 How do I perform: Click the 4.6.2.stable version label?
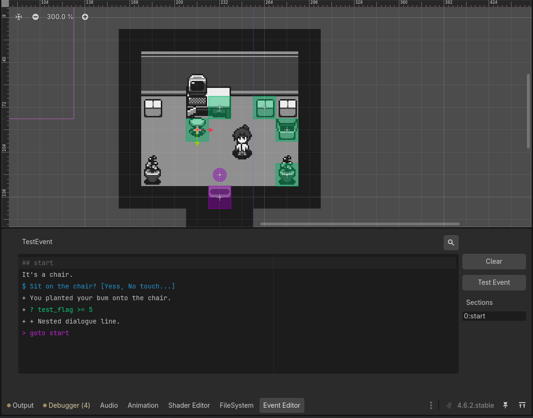[x=475, y=405]
